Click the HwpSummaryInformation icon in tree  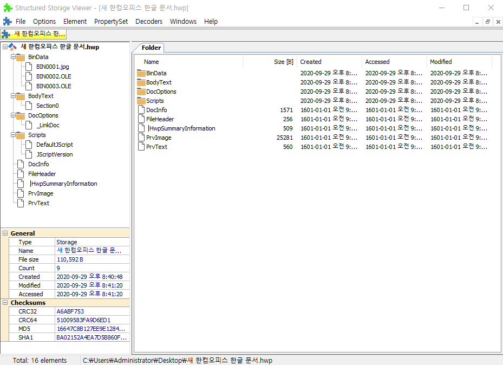[x=21, y=184]
